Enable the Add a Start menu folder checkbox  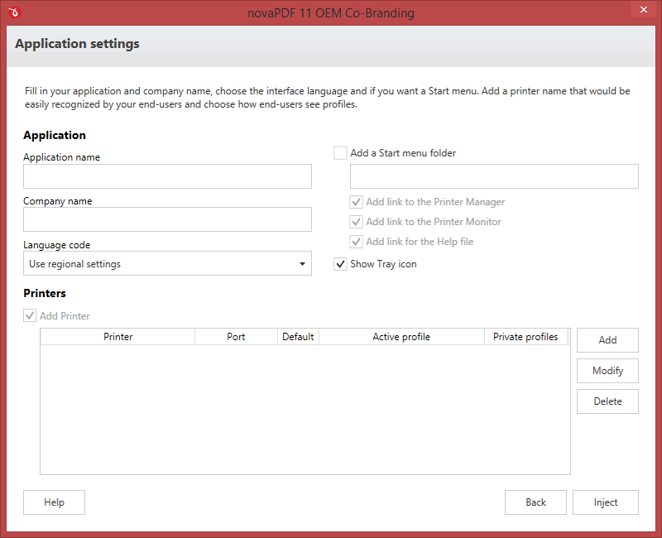pos(340,153)
